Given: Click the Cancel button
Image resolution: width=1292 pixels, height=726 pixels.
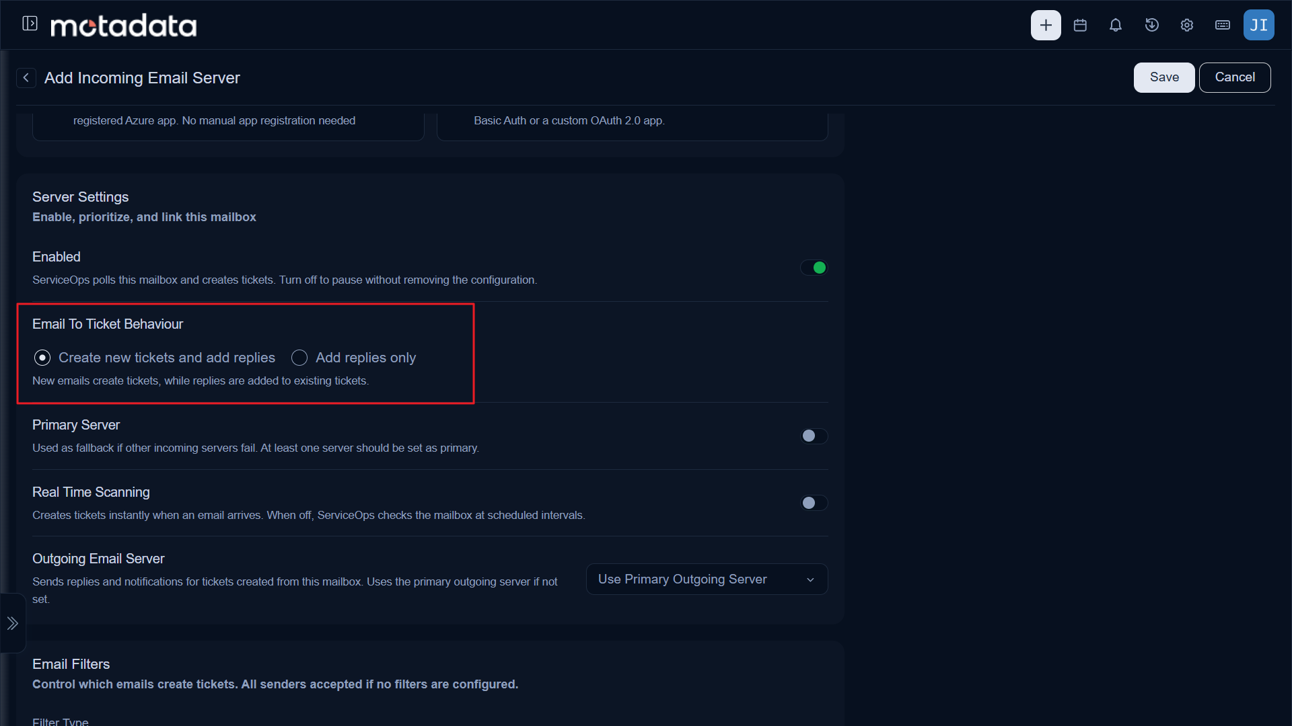Looking at the screenshot, I should coord(1234,77).
